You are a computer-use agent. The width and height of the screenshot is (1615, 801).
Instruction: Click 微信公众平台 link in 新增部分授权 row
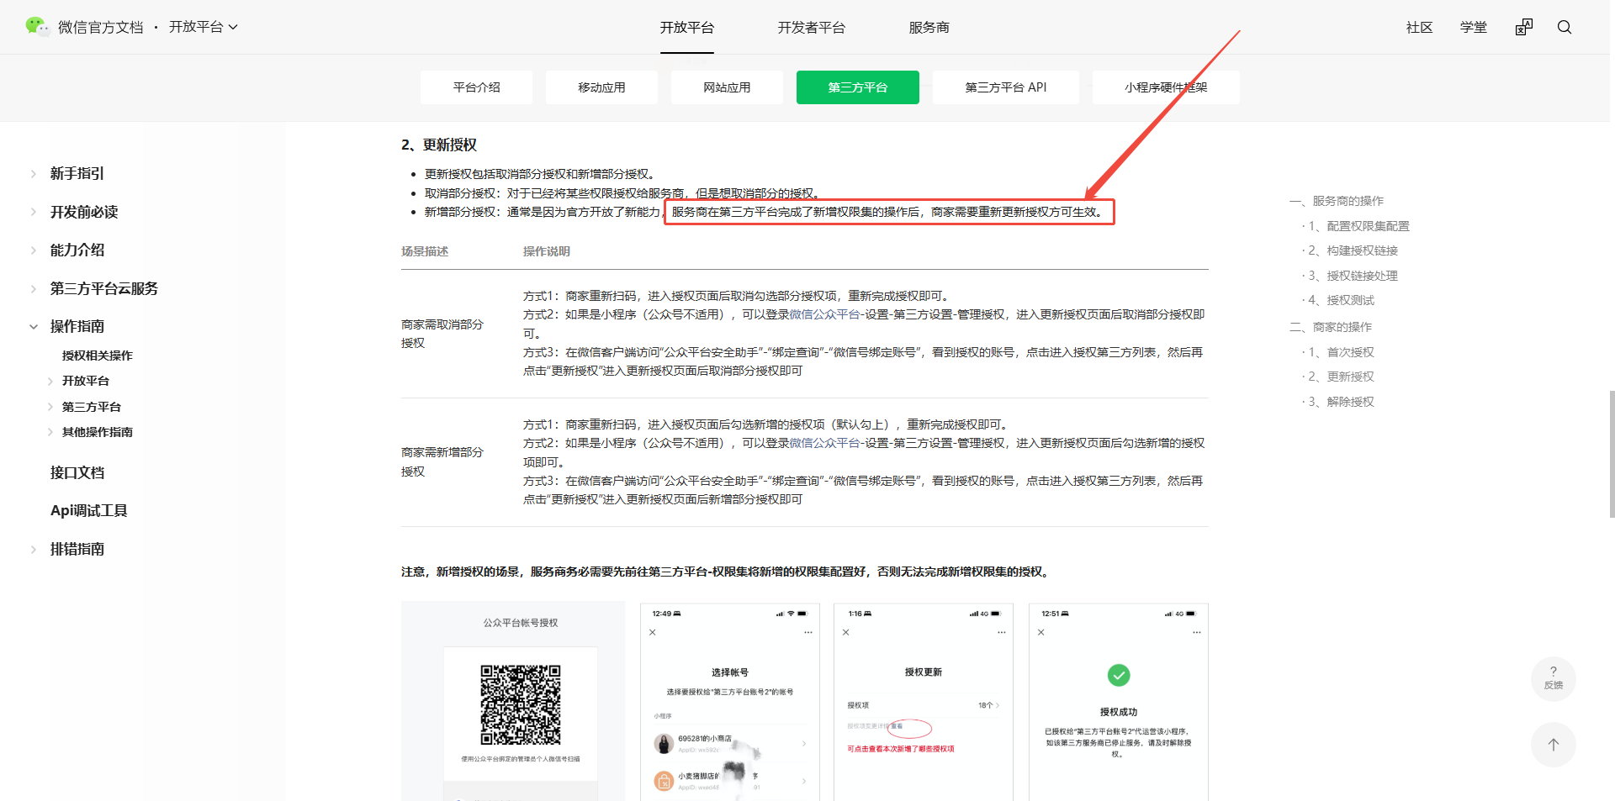(824, 443)
